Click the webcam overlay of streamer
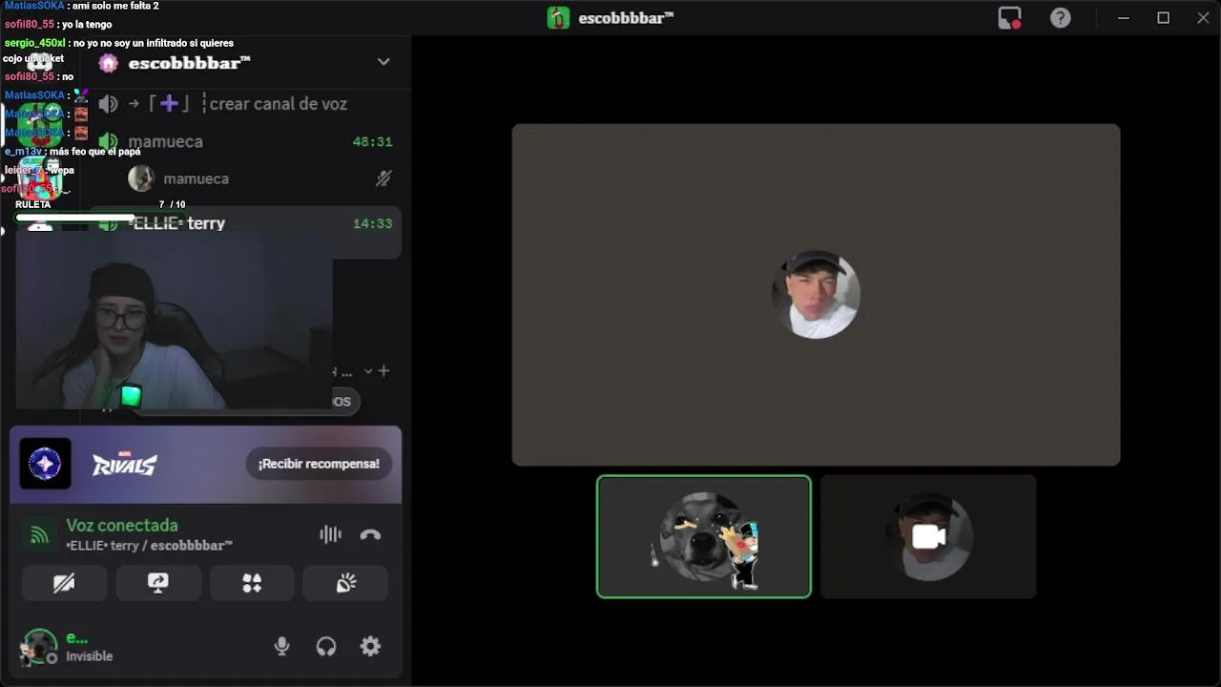Viewport: 1221px width, 687px height. pyautogui.click(x=174, y=320)
